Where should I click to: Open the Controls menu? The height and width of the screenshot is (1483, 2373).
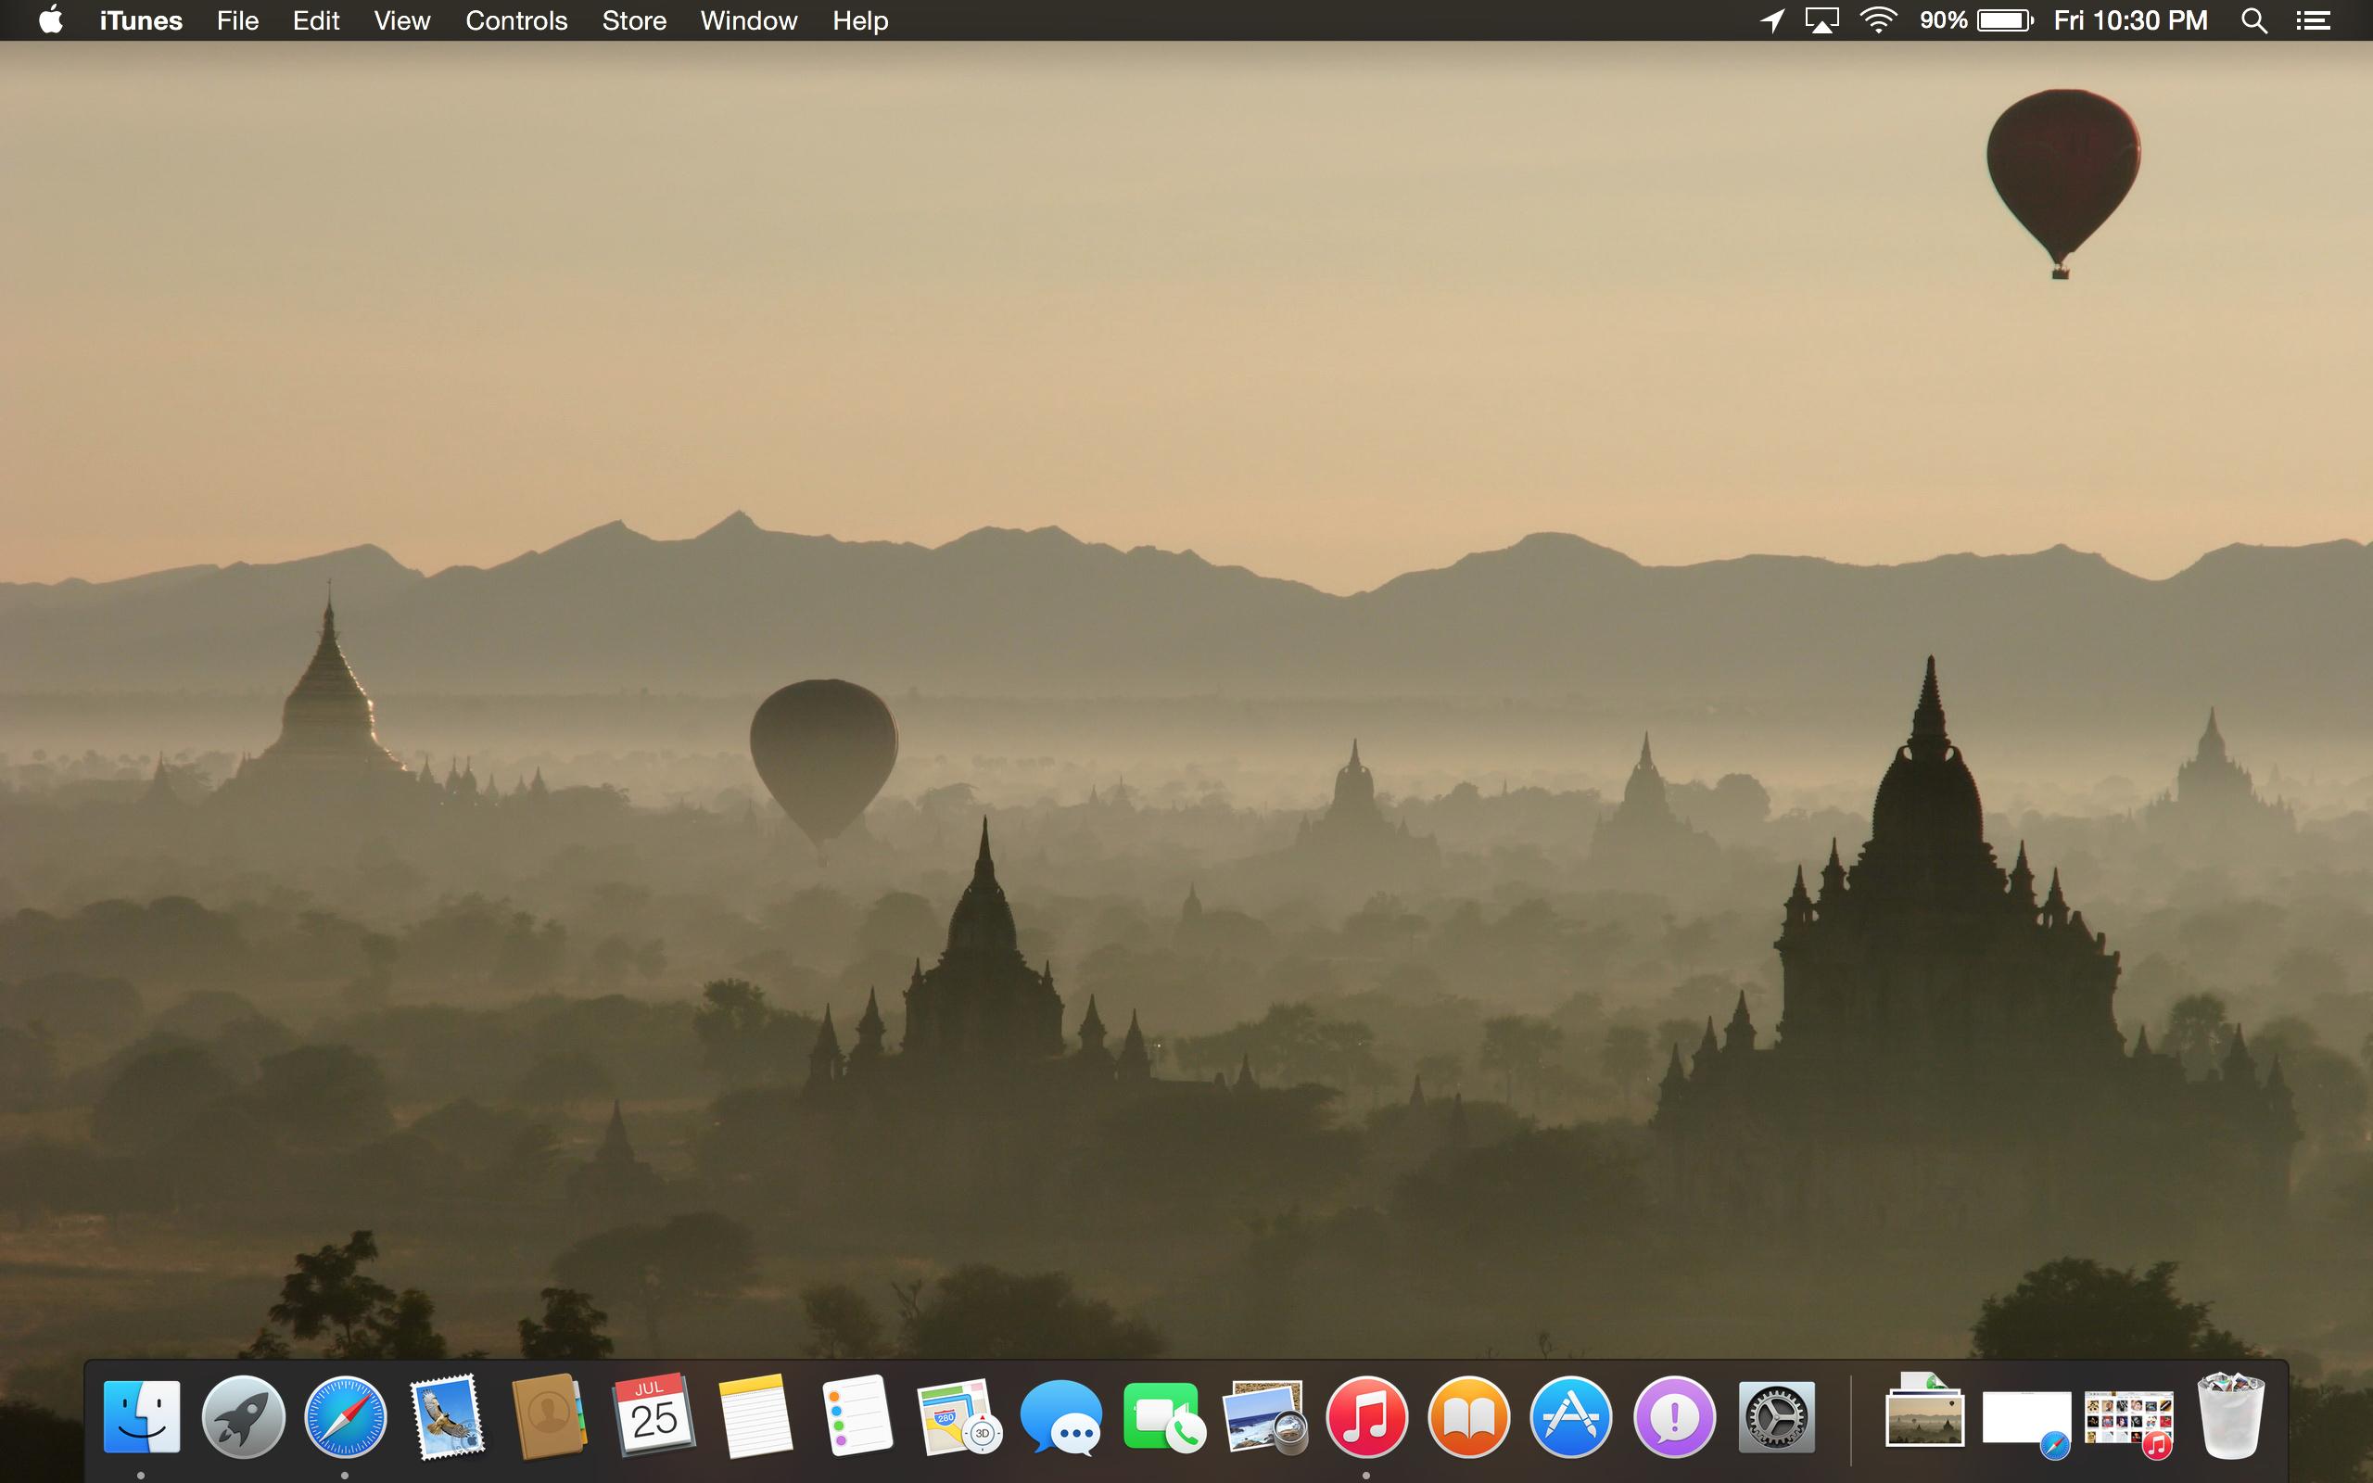pos(515,20)
